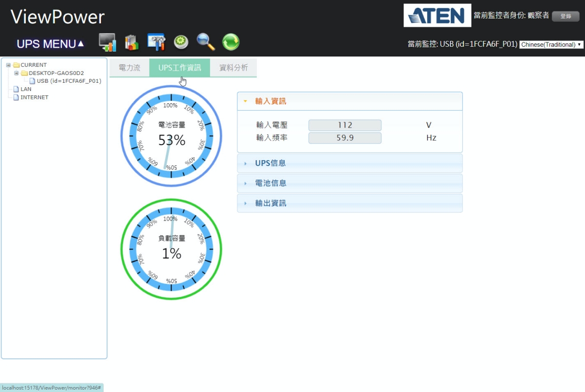Click the magnifying glass search icon

206,42
